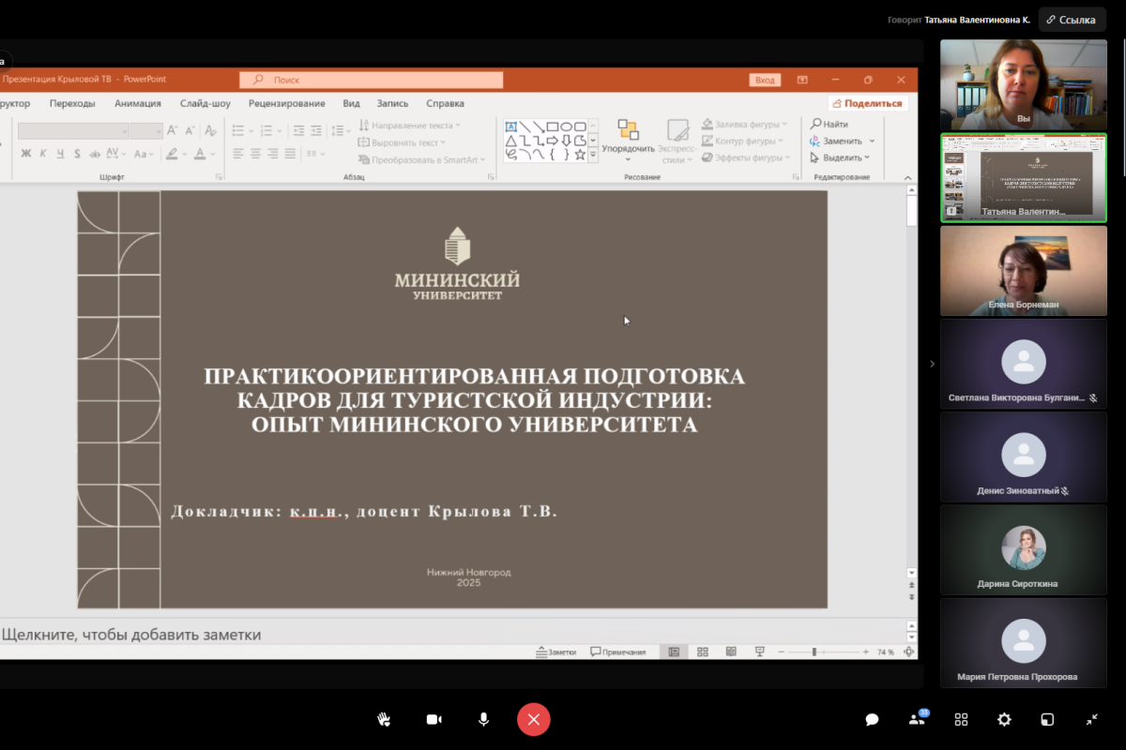Open the font name combo box

73,130
